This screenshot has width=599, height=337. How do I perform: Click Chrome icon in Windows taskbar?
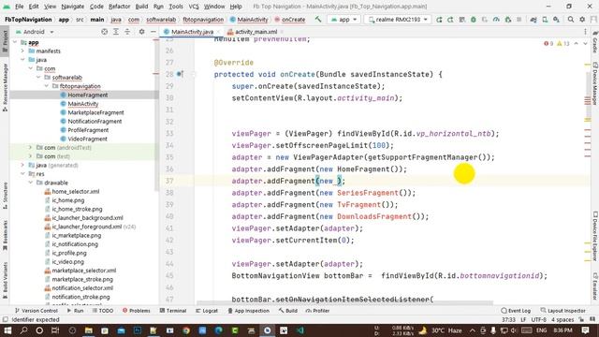point(186,330)
